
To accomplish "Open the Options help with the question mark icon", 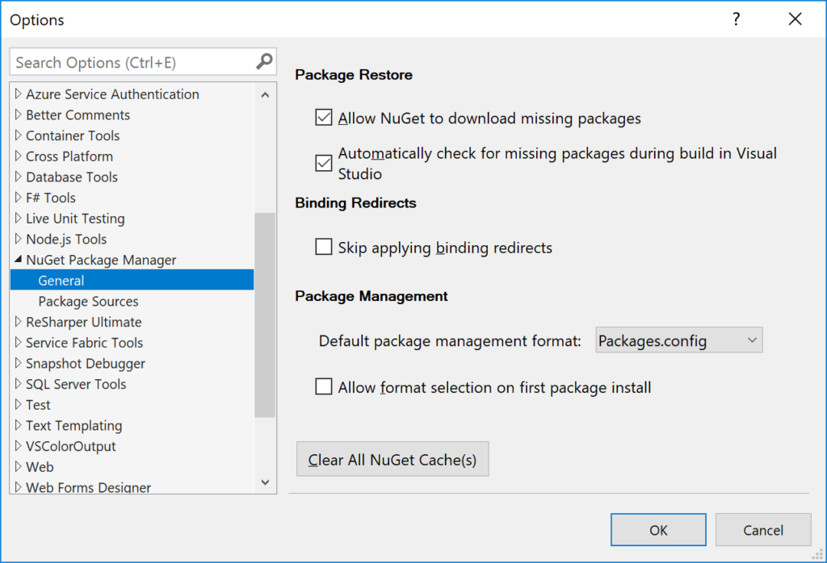I will pos(736,19).
